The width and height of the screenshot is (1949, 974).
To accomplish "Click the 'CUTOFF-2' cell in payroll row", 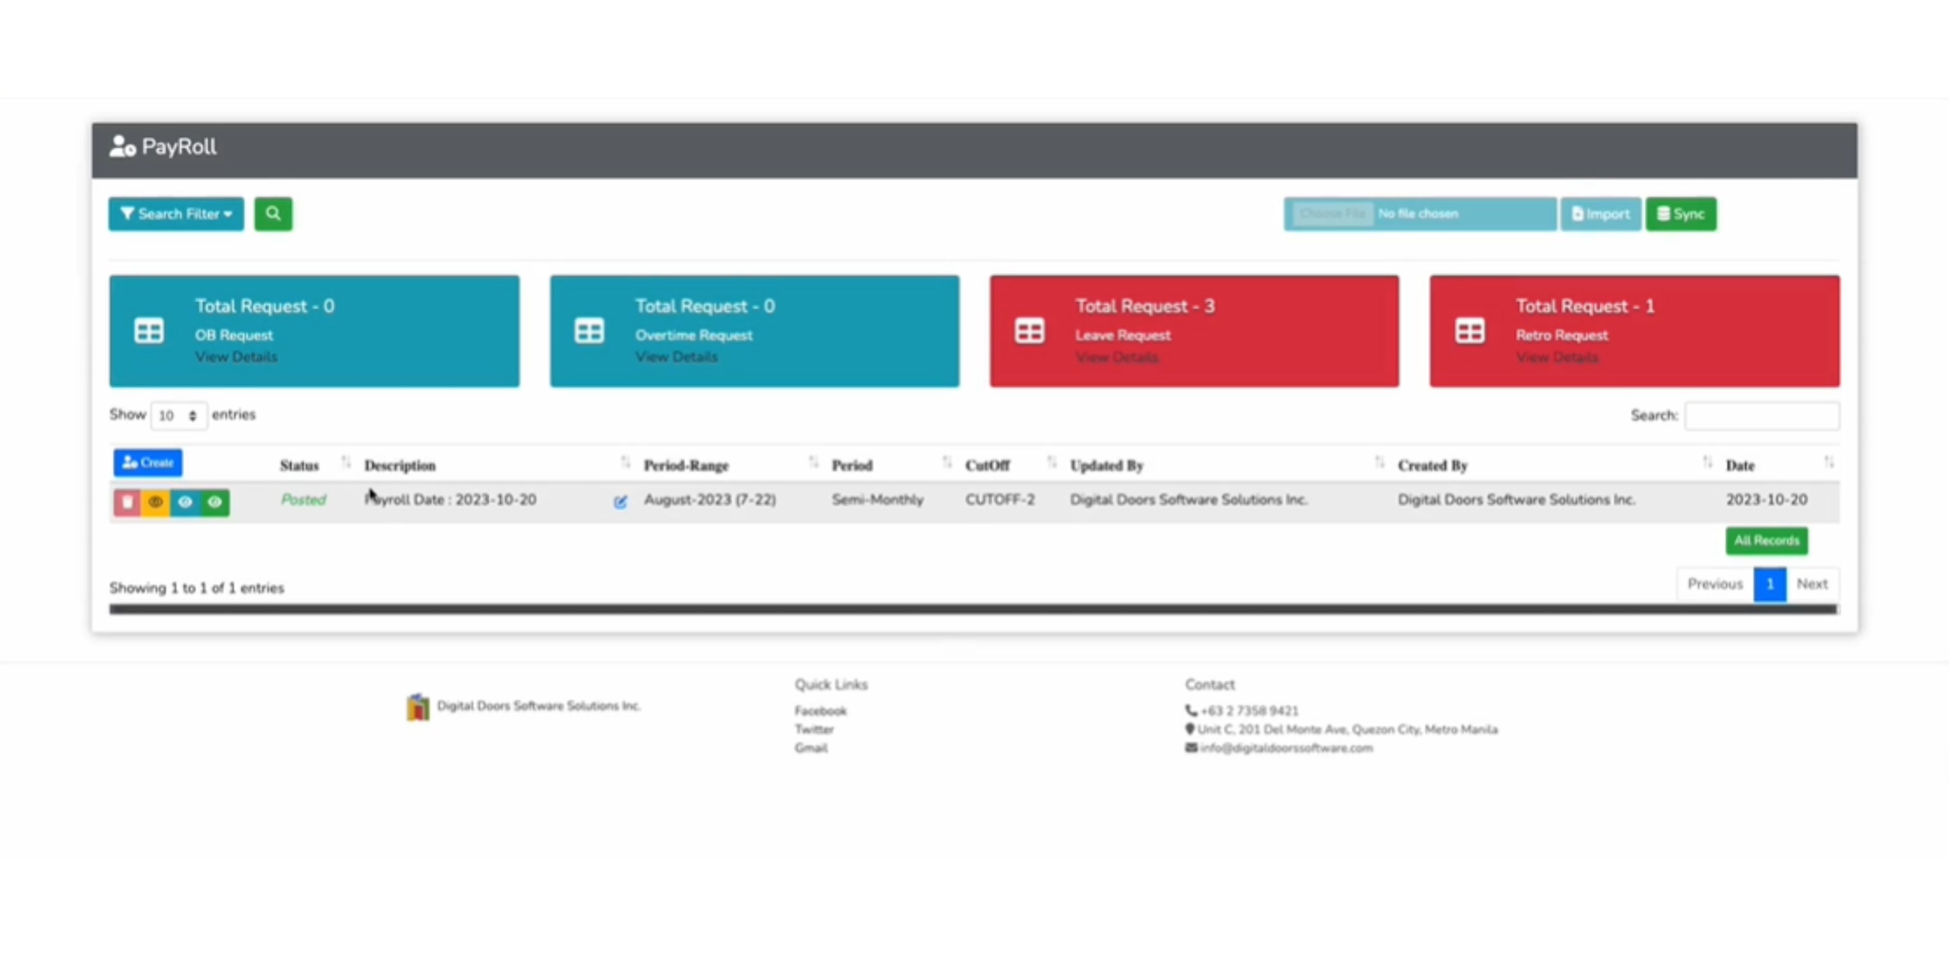I will click(999, 500).
